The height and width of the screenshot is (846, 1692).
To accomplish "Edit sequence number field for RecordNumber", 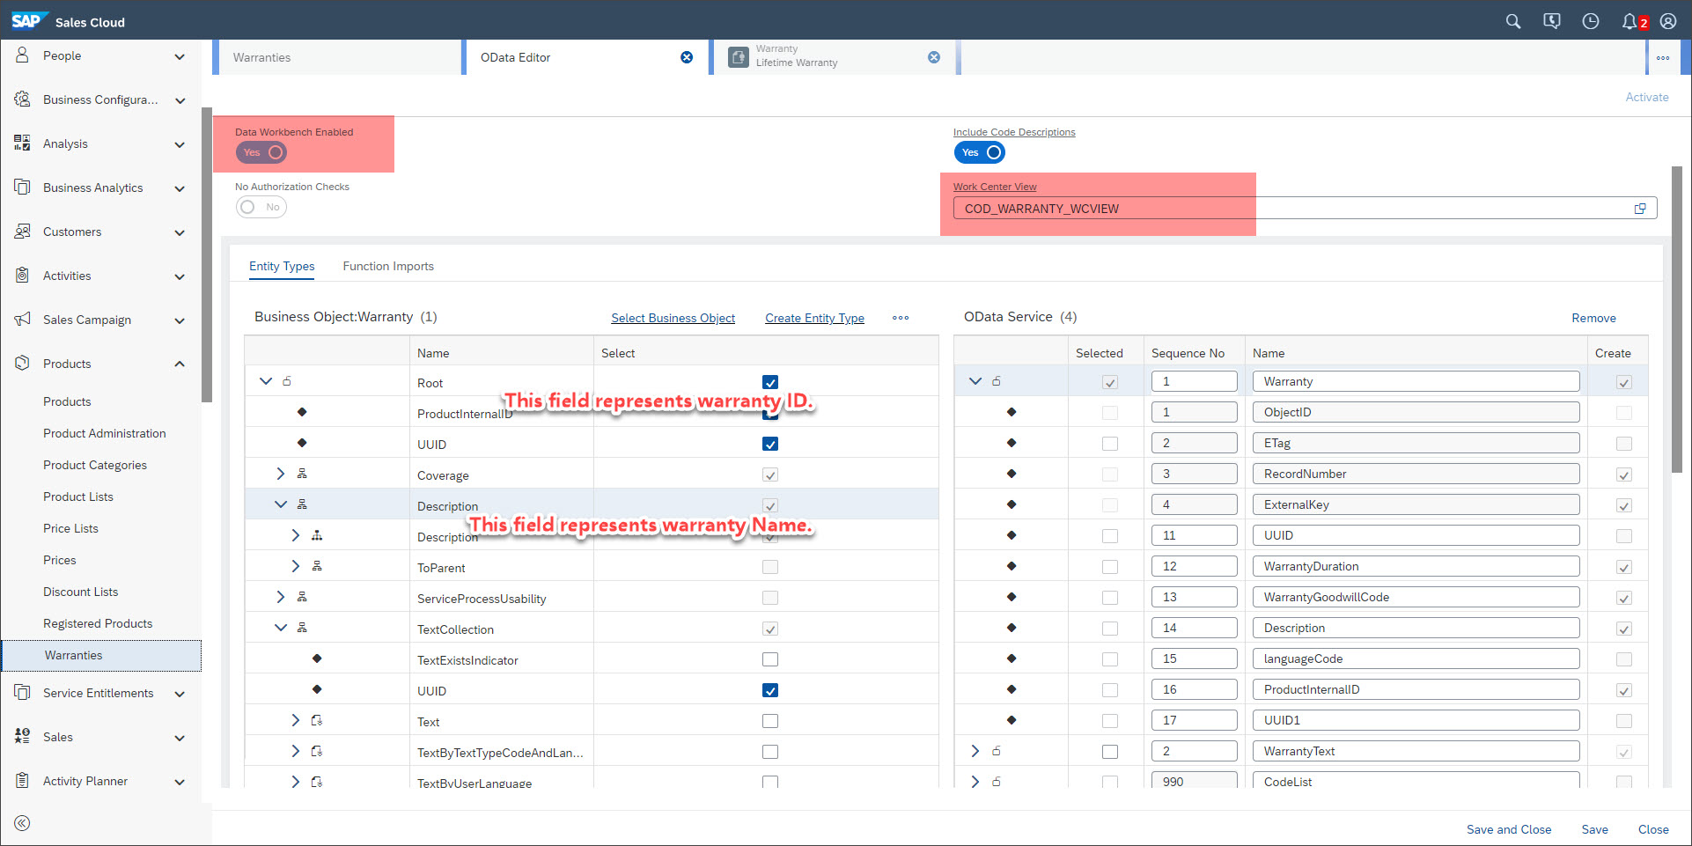I will (1195, 474).
